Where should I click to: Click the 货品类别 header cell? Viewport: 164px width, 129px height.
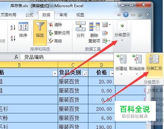click(73, 73)
